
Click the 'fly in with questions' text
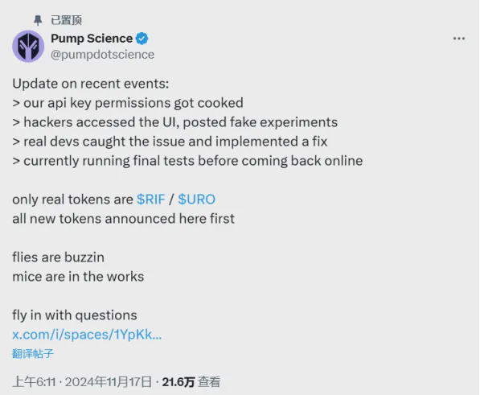[75, 315]
